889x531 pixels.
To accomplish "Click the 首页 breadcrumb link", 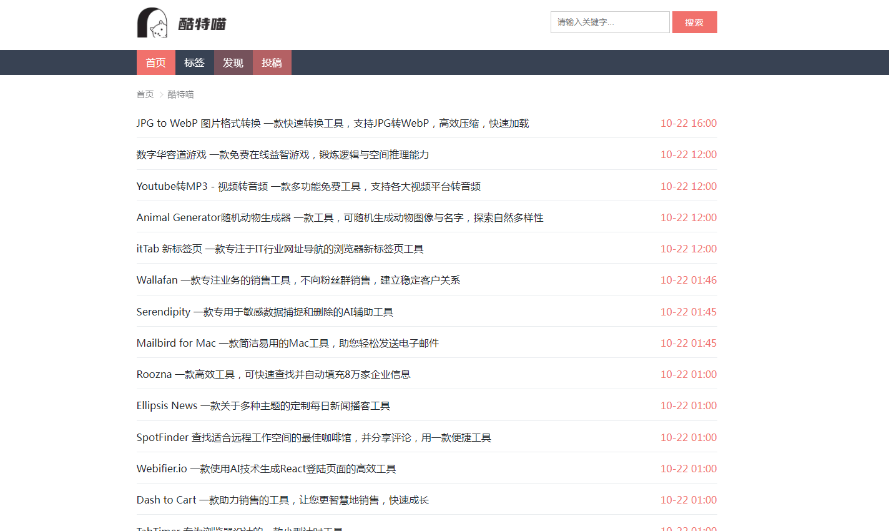I will tap(145, 94).
